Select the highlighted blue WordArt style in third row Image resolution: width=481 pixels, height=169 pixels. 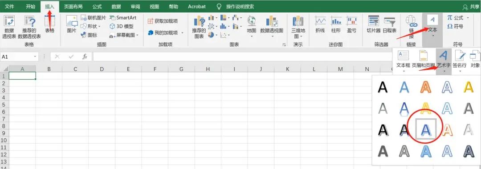pos(426,130)
